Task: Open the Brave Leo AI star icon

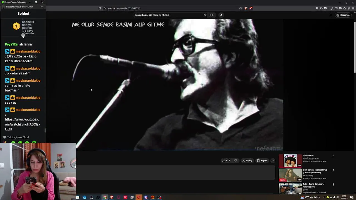Action: click(345, 8)
